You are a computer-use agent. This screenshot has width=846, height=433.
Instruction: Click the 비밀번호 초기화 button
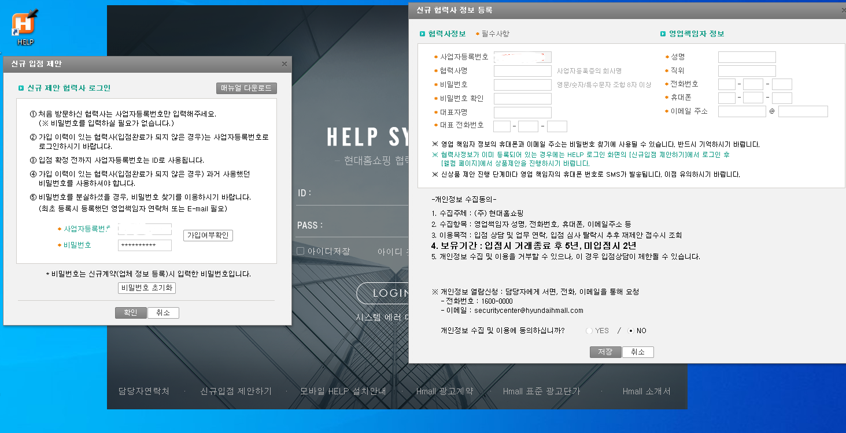tap(147, 288)
